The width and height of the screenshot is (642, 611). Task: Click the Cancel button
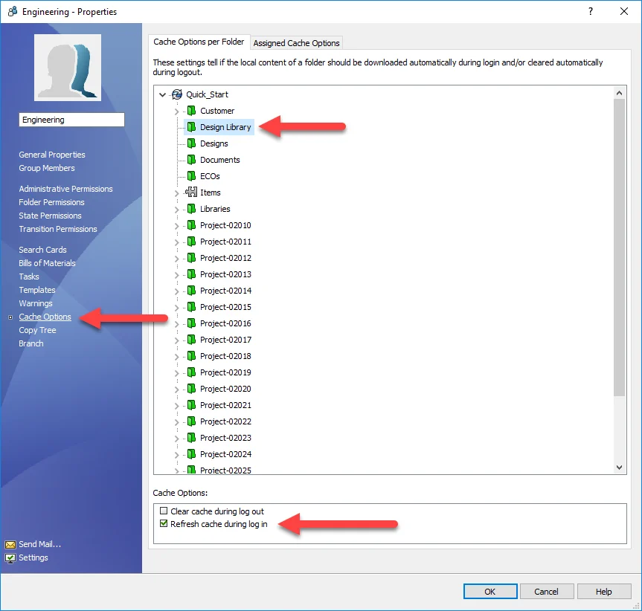coord(546,592)
